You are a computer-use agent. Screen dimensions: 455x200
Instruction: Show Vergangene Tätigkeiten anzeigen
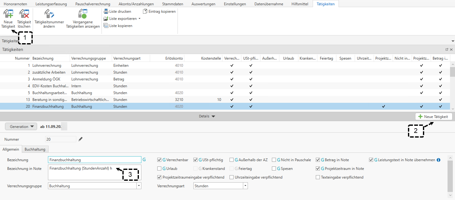pos(83,14)
